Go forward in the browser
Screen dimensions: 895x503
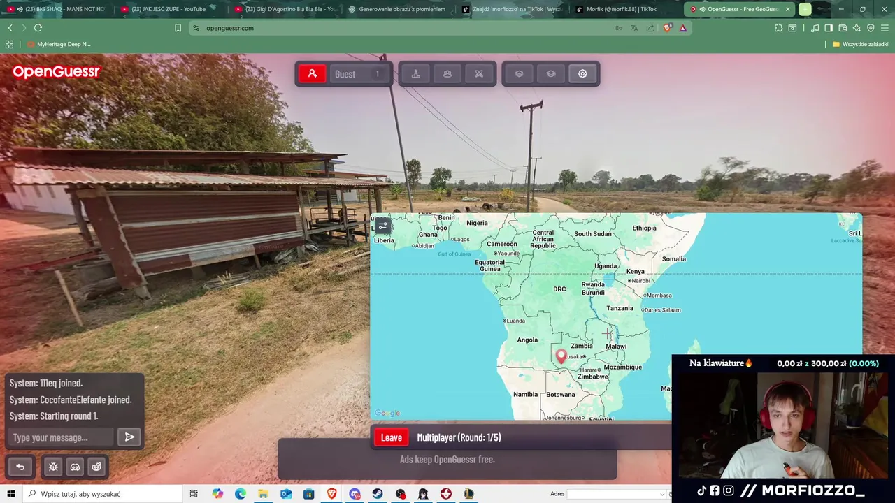click(24, 28)
